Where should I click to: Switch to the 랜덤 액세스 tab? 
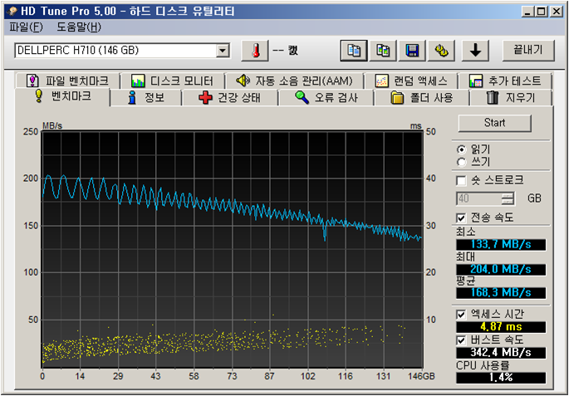click(411, 81)
